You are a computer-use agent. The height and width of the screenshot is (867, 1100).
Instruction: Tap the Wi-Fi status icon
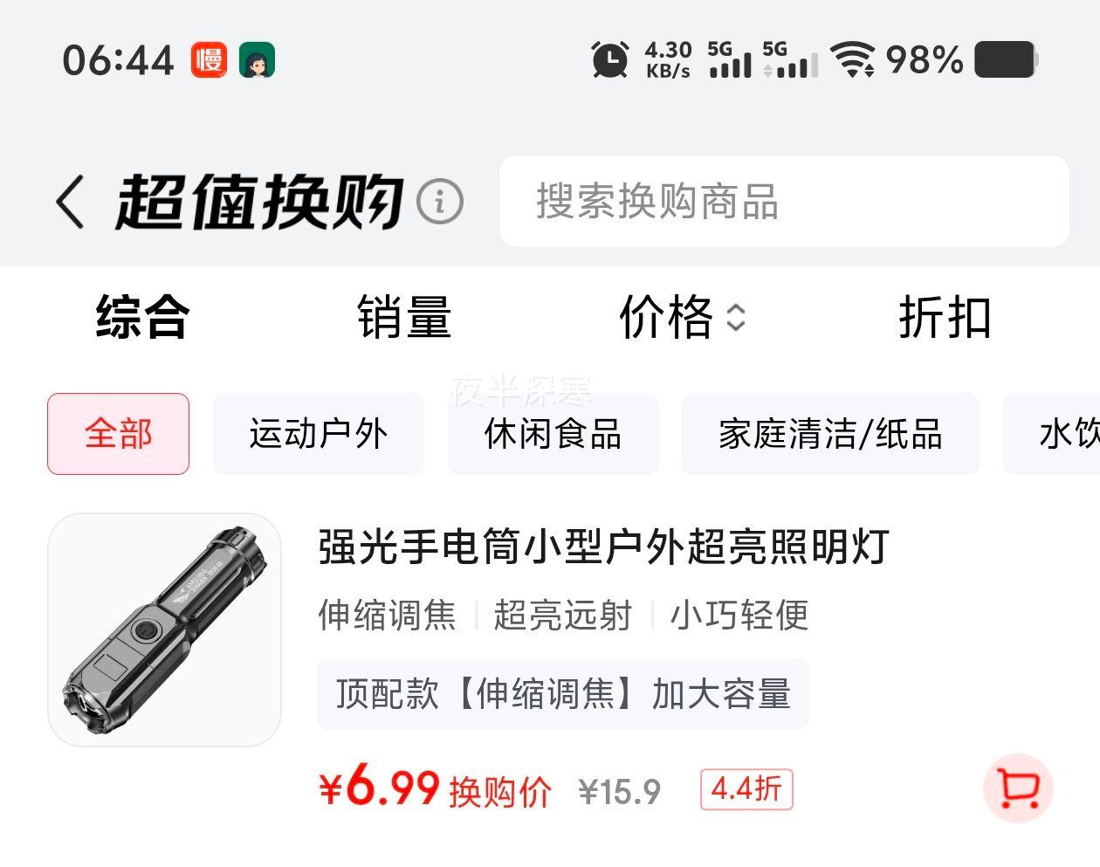pos(853,59)
